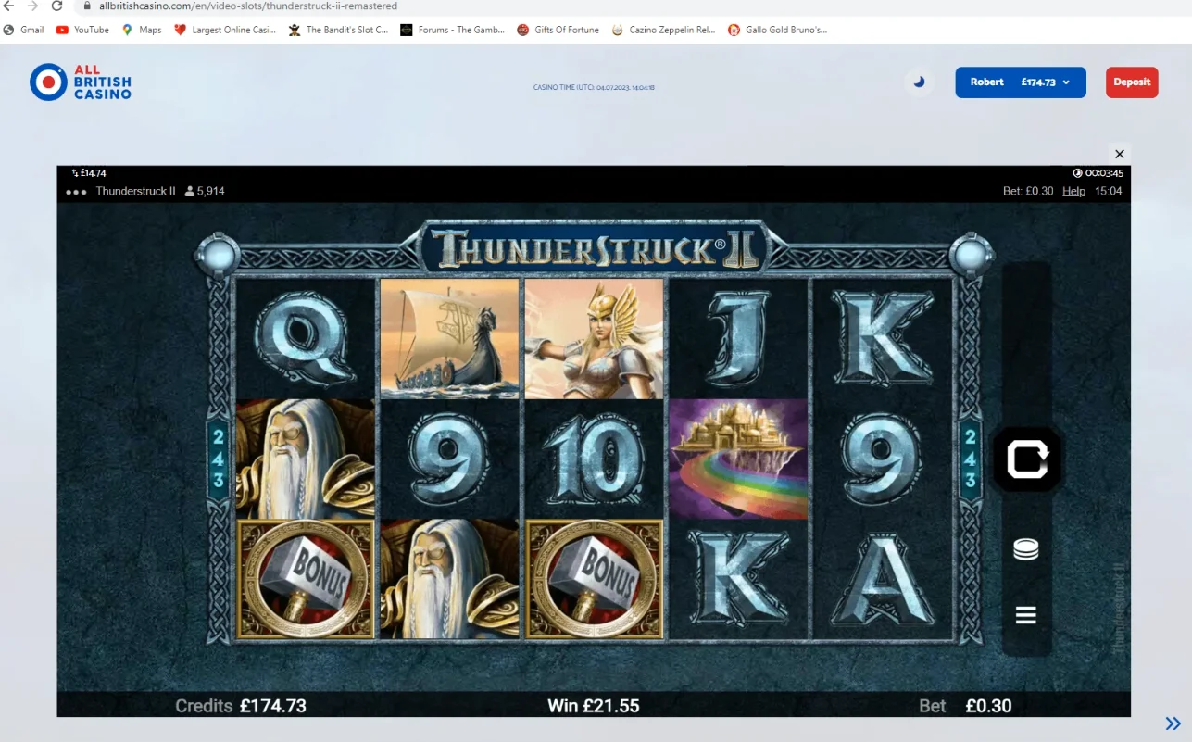Click the £14.74 session balance indicator

coord(88,173)
